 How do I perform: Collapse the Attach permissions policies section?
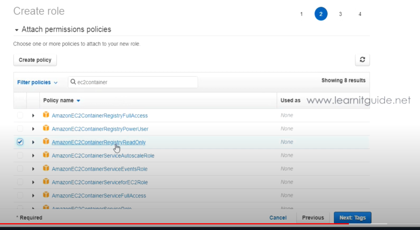point(17,30)
